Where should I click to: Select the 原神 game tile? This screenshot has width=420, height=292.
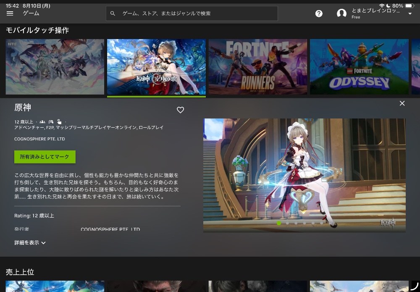(x=156, y=67)
